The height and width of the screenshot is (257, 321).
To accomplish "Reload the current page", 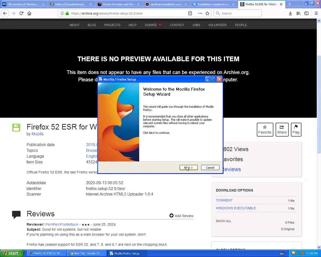I will 21,13.
